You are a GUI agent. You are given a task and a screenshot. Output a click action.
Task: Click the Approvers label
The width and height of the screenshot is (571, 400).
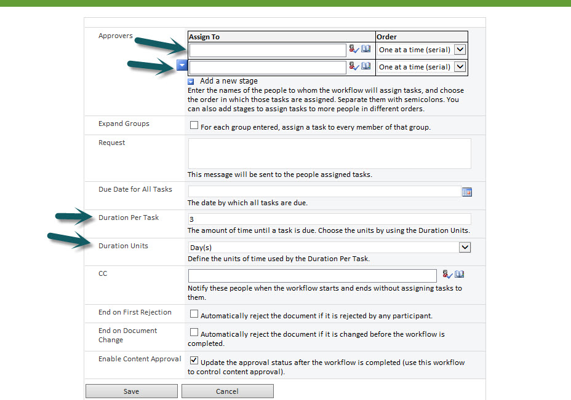[116, 36]
